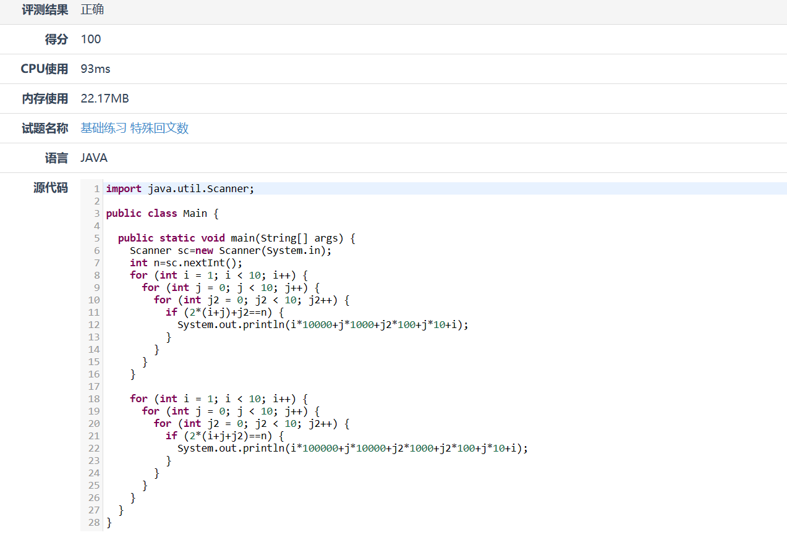787x535 pixels.
Task: Click the Scanner sc=new Scanner(System.in) line
Action: [231, 251]
